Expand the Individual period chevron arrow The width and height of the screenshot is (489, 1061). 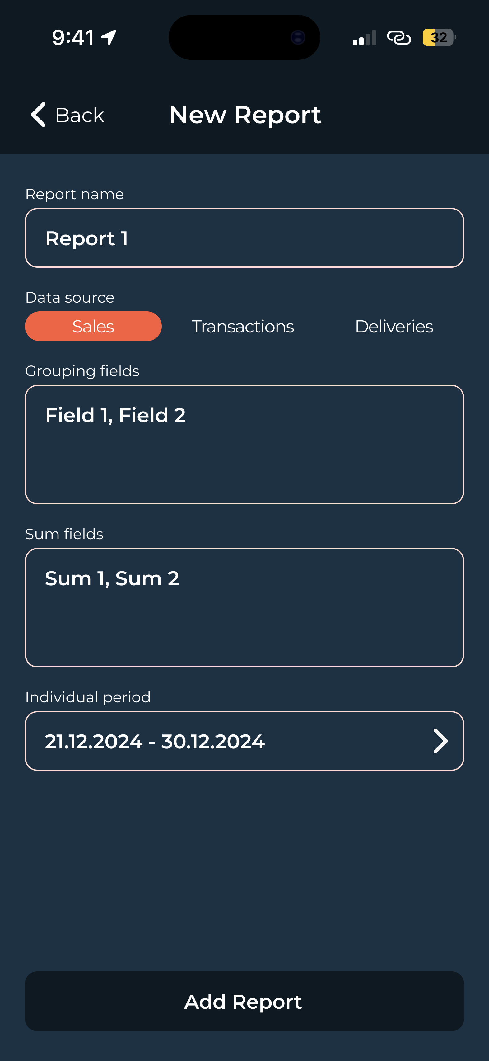pos(440,741)
